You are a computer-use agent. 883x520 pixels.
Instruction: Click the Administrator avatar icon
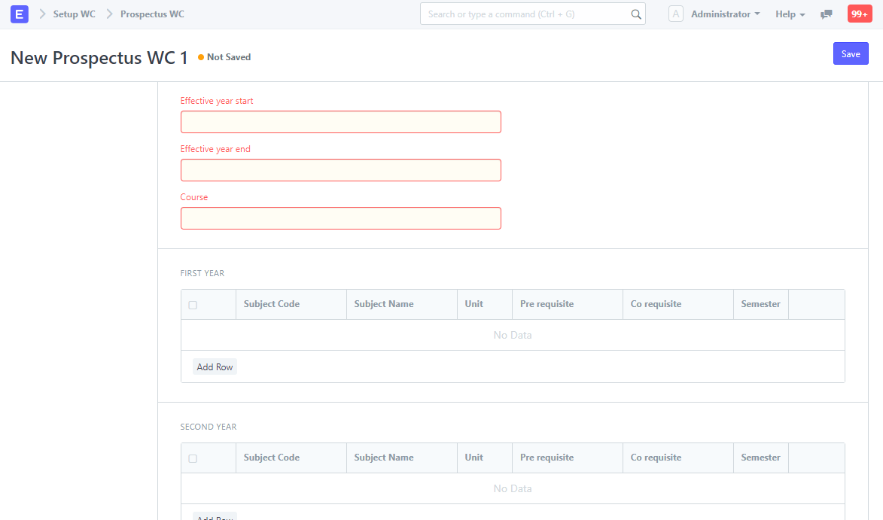(676, 14)
